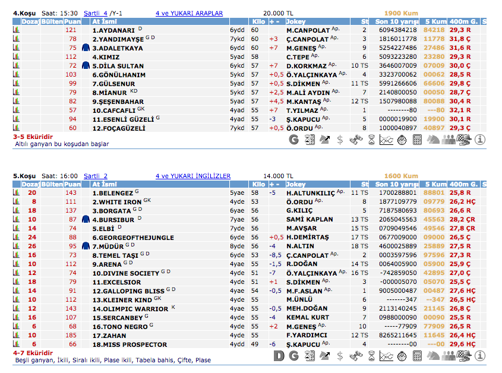Screen dimensions: 502x373
Task: Open the line chart icon for race 5
Action: pos(386,356)
